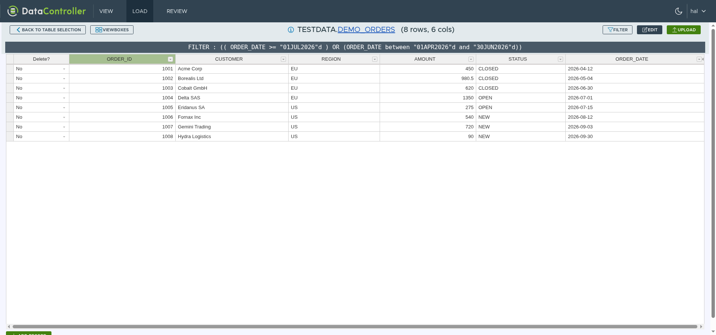Viewport: 716px width, 335px height.
Task: Select Hydra Logistics cell
Action: (232, 137)
